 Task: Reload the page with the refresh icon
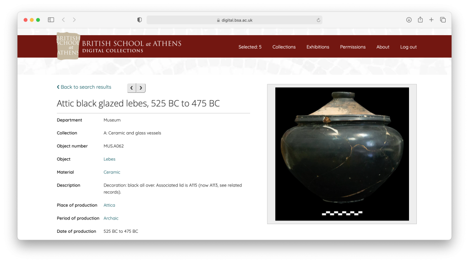[318, 20]
